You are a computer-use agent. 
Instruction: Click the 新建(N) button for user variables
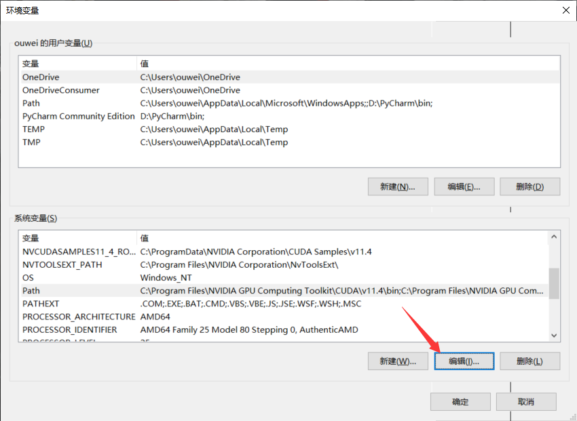coord(398,186)
